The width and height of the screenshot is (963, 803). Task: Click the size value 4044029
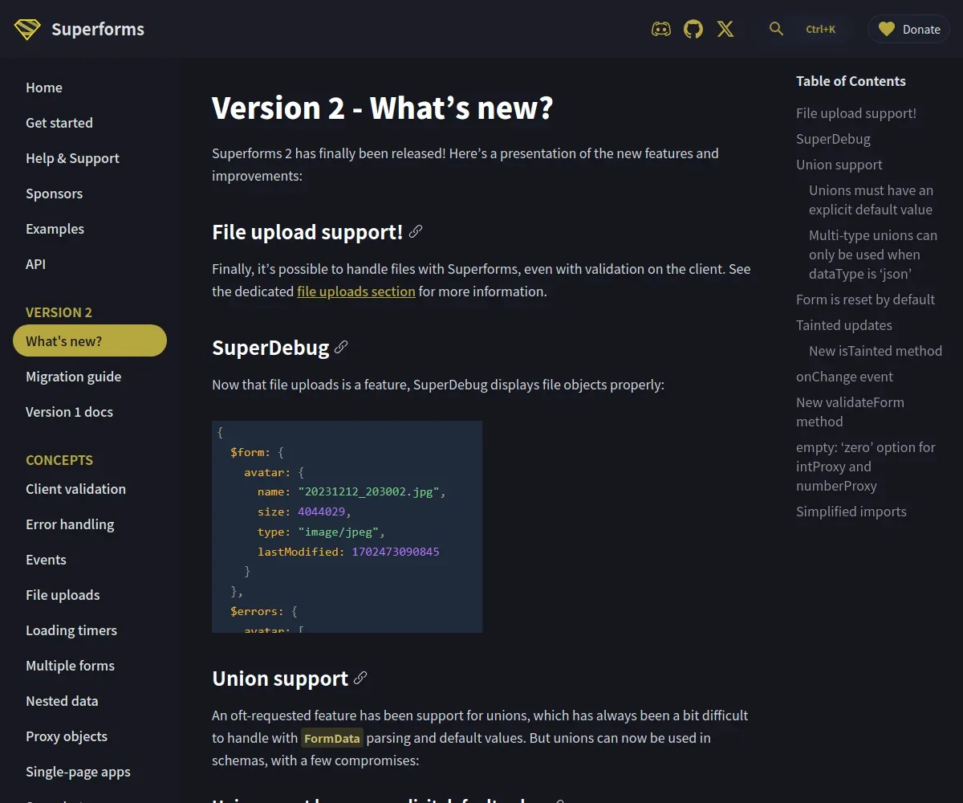click(321, 512)
